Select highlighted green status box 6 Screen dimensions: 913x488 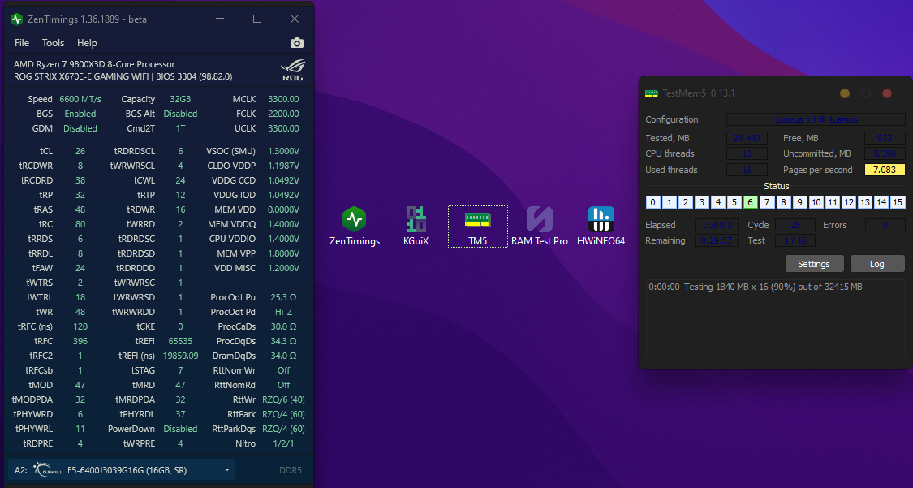[751, 202]
